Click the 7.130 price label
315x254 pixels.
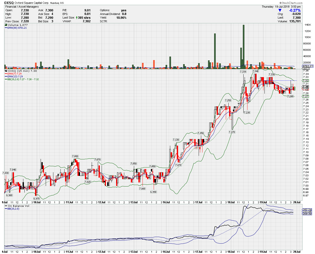[x=176, y=140]
